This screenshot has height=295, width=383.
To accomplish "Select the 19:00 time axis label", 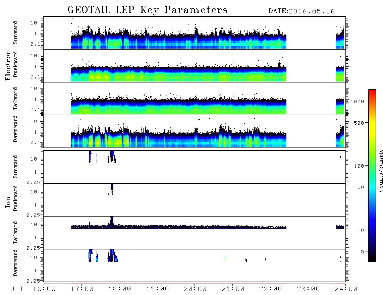I will click(x=158, y=289).
